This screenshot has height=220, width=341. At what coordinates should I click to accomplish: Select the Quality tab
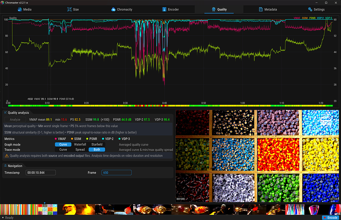[x=219, y=9]
